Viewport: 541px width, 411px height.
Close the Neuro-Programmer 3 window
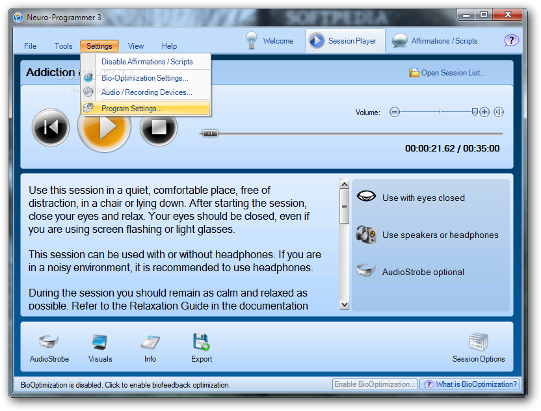pos(508,15)
